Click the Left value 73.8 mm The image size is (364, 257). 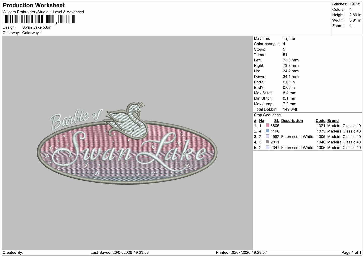coord(291,60)
